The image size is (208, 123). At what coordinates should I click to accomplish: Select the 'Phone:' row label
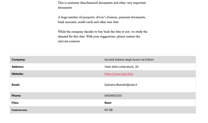tap(16, 96)
